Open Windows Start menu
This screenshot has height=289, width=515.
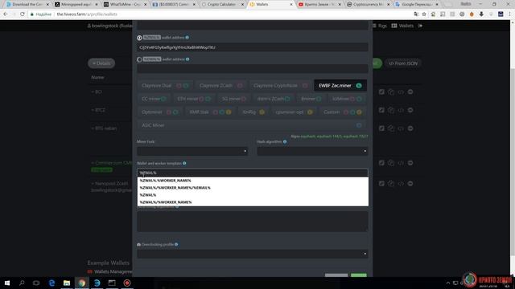click(x=7, y=283)
